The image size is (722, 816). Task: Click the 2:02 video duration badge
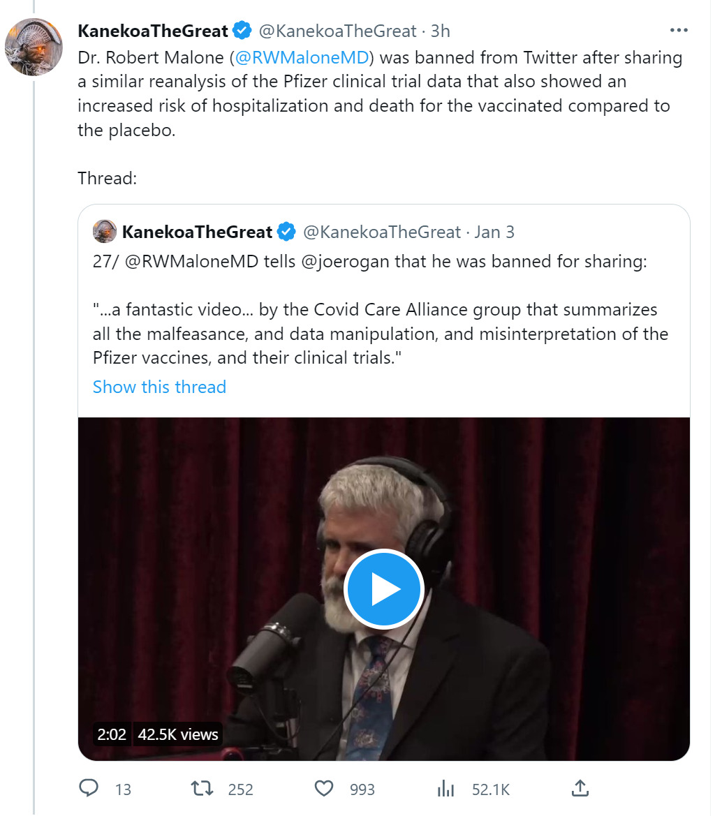tap(112, 734)
